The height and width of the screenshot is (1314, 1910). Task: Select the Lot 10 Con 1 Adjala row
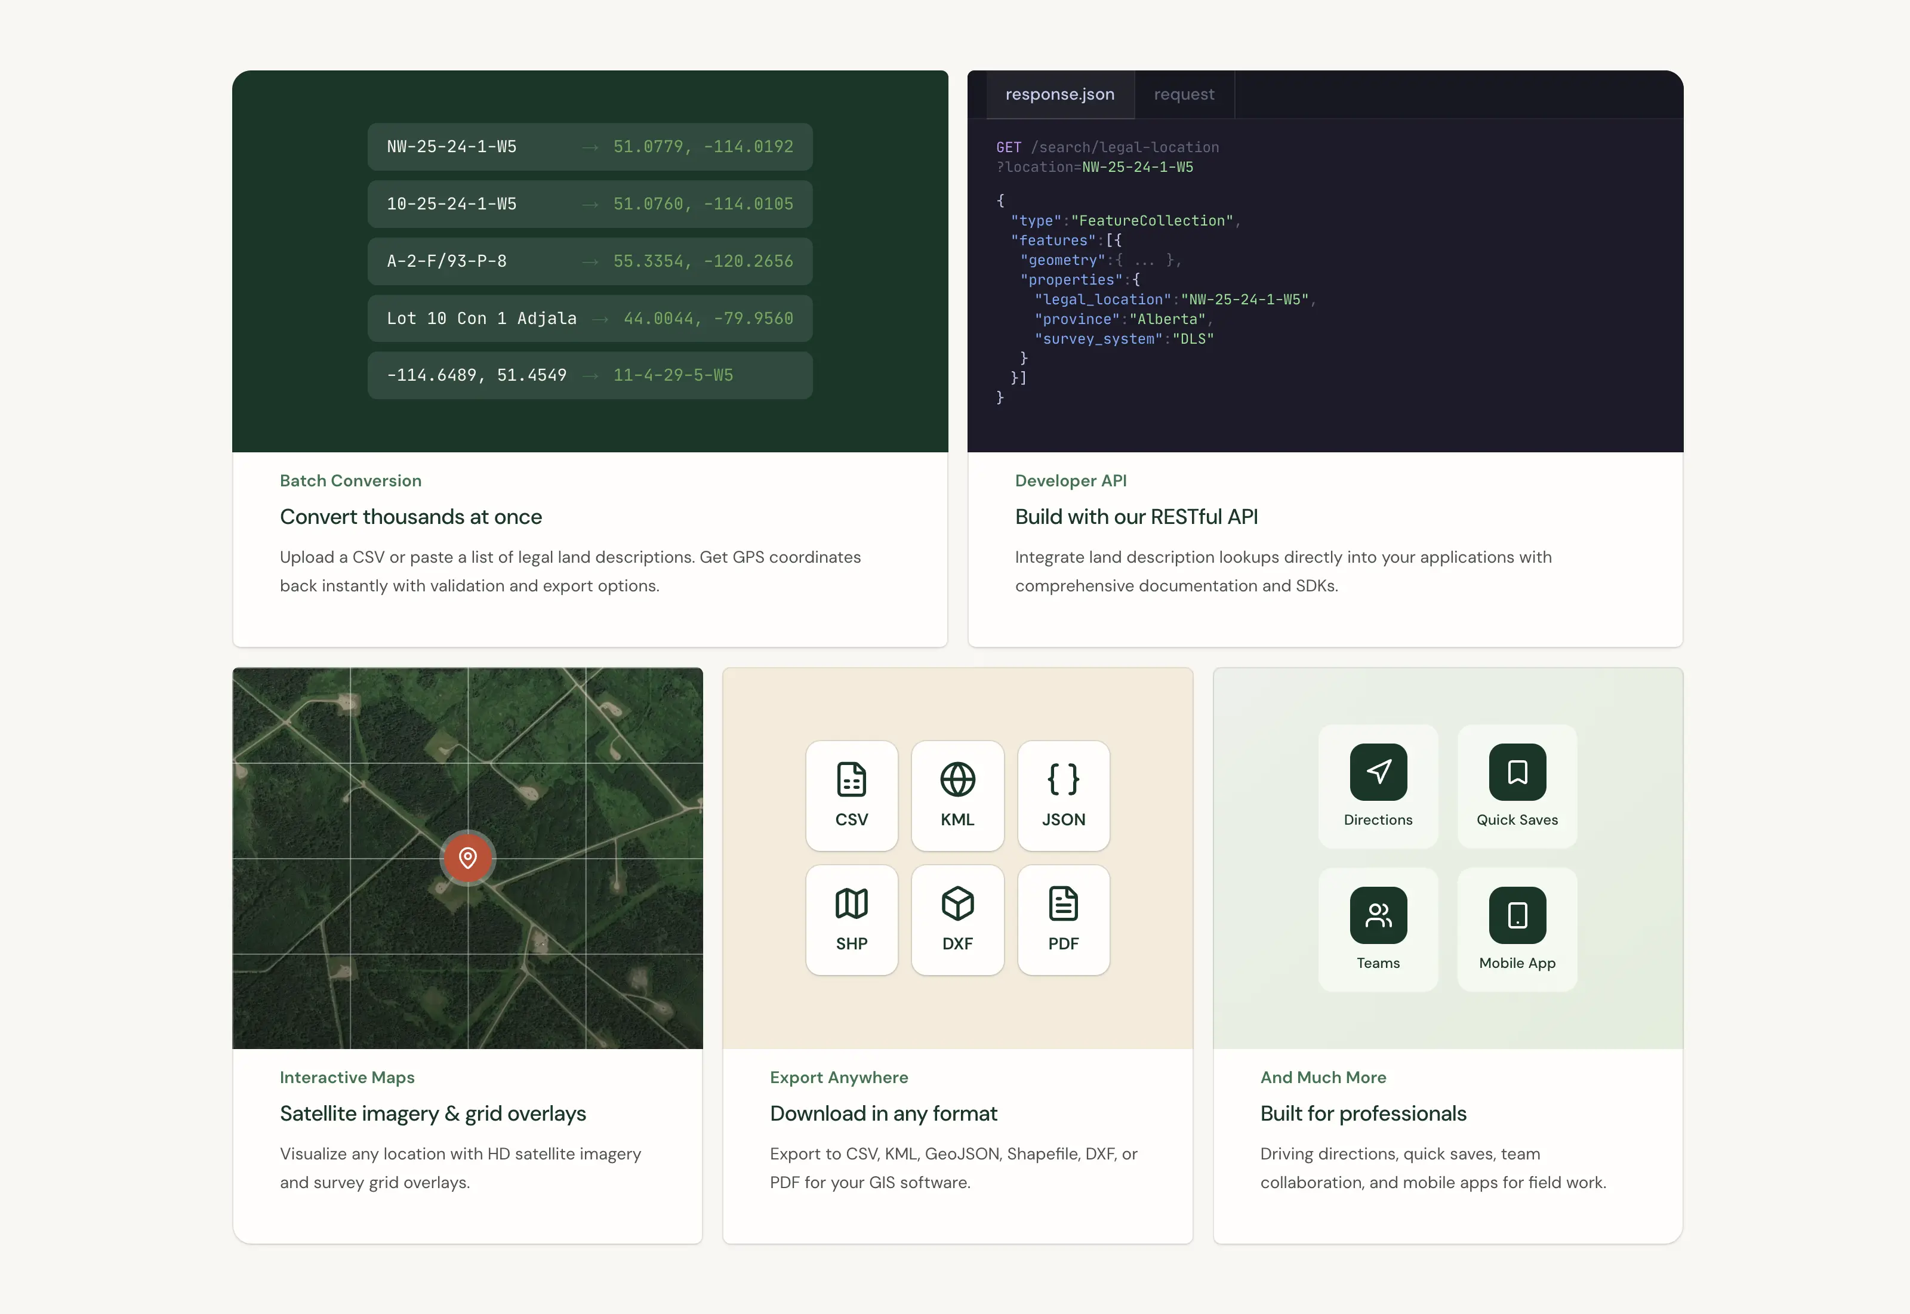590,319
